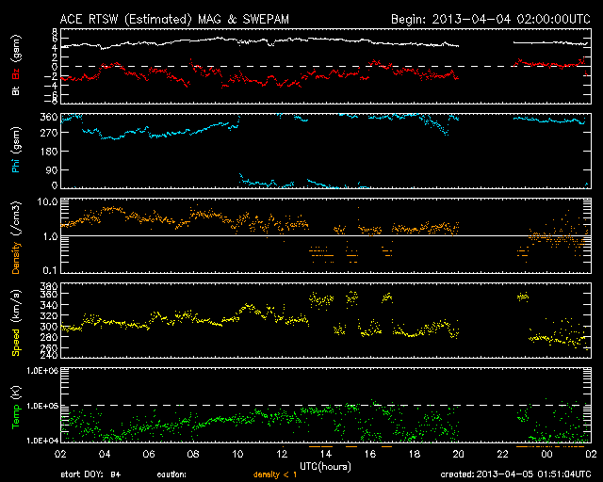
Task: Click the '90' tick label on the Phi axis
Action: pyautogui.click(x=52, y=169)
